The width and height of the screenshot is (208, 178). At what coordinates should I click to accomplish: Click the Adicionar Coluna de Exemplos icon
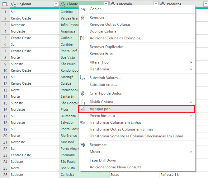point(83,38)
